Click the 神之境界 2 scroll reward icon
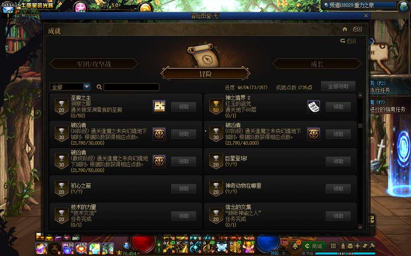411x256 pixels. pyautogui.click(x=314, y=107)
